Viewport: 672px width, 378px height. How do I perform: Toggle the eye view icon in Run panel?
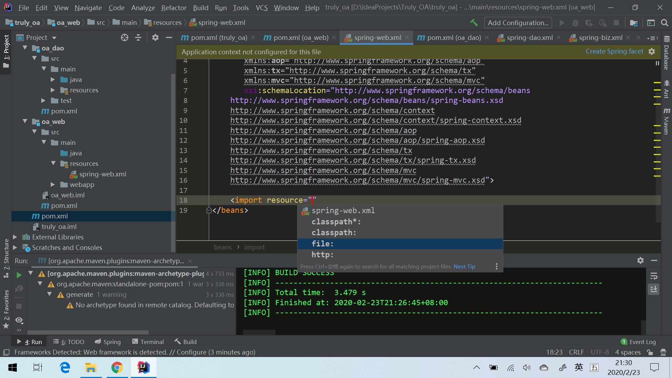pyautogui.click(x=19, y=320)
